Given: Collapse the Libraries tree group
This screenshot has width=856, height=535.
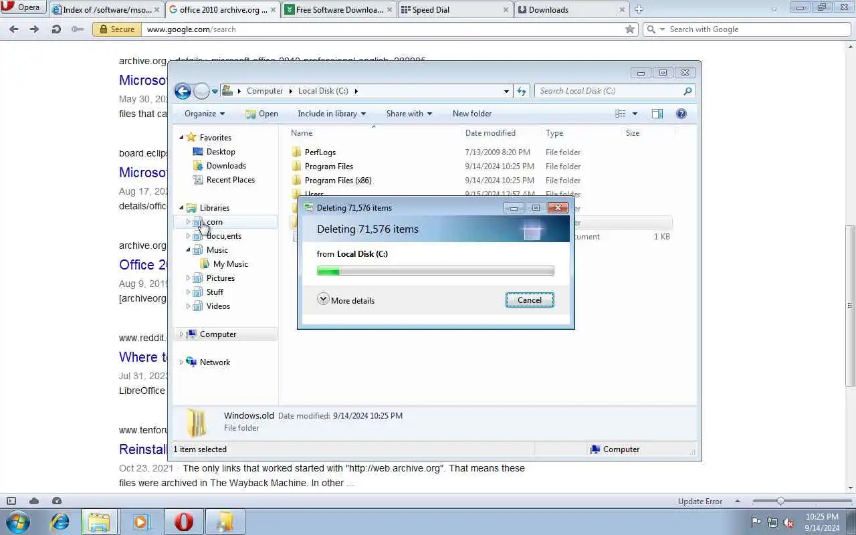Looking at the screenshot, I should pos(181,208).
